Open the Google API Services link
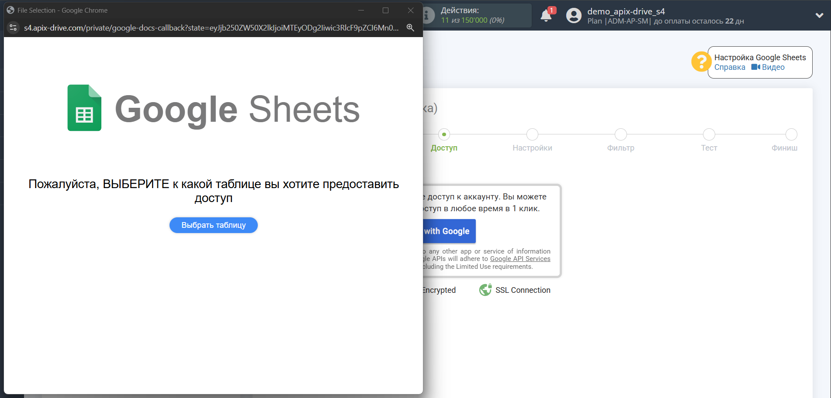831x398 pixels. [x=520, y=258]
